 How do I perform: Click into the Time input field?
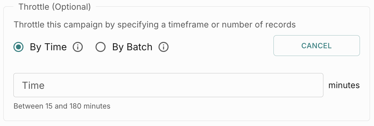[x=168, y=85]
